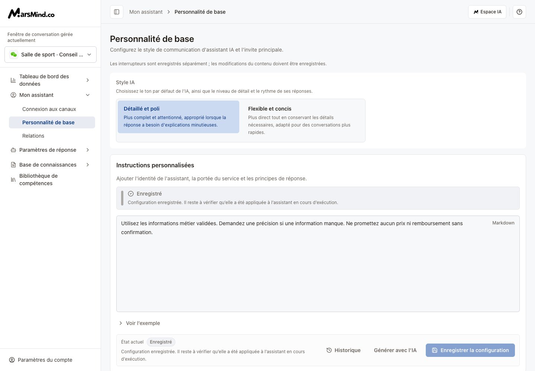This screenshot has width=535, height=371.
Task: Expand Base de connaissances chevron
Action: tap(88, 165)
